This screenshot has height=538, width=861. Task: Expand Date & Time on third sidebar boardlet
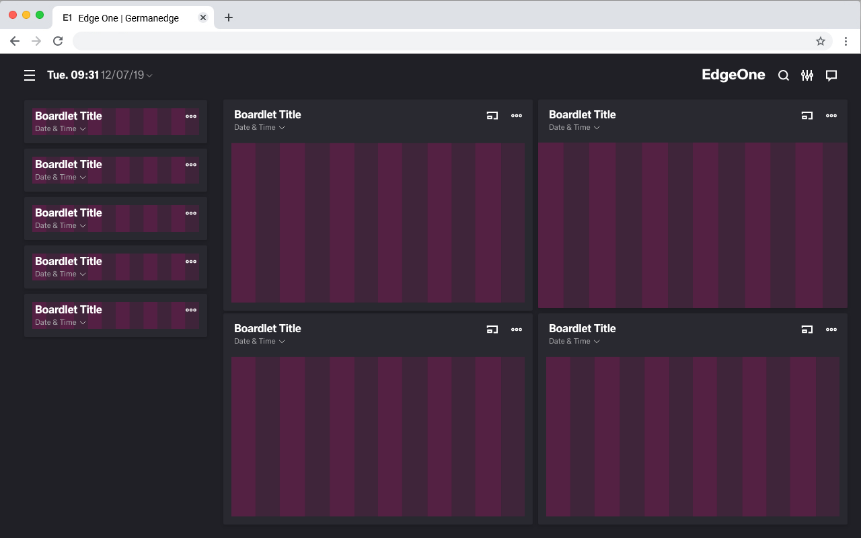tap(83, 226)
